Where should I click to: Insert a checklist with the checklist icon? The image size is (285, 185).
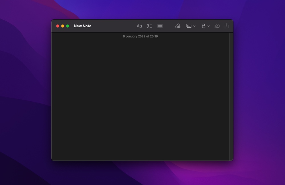(x=150, y=26)
